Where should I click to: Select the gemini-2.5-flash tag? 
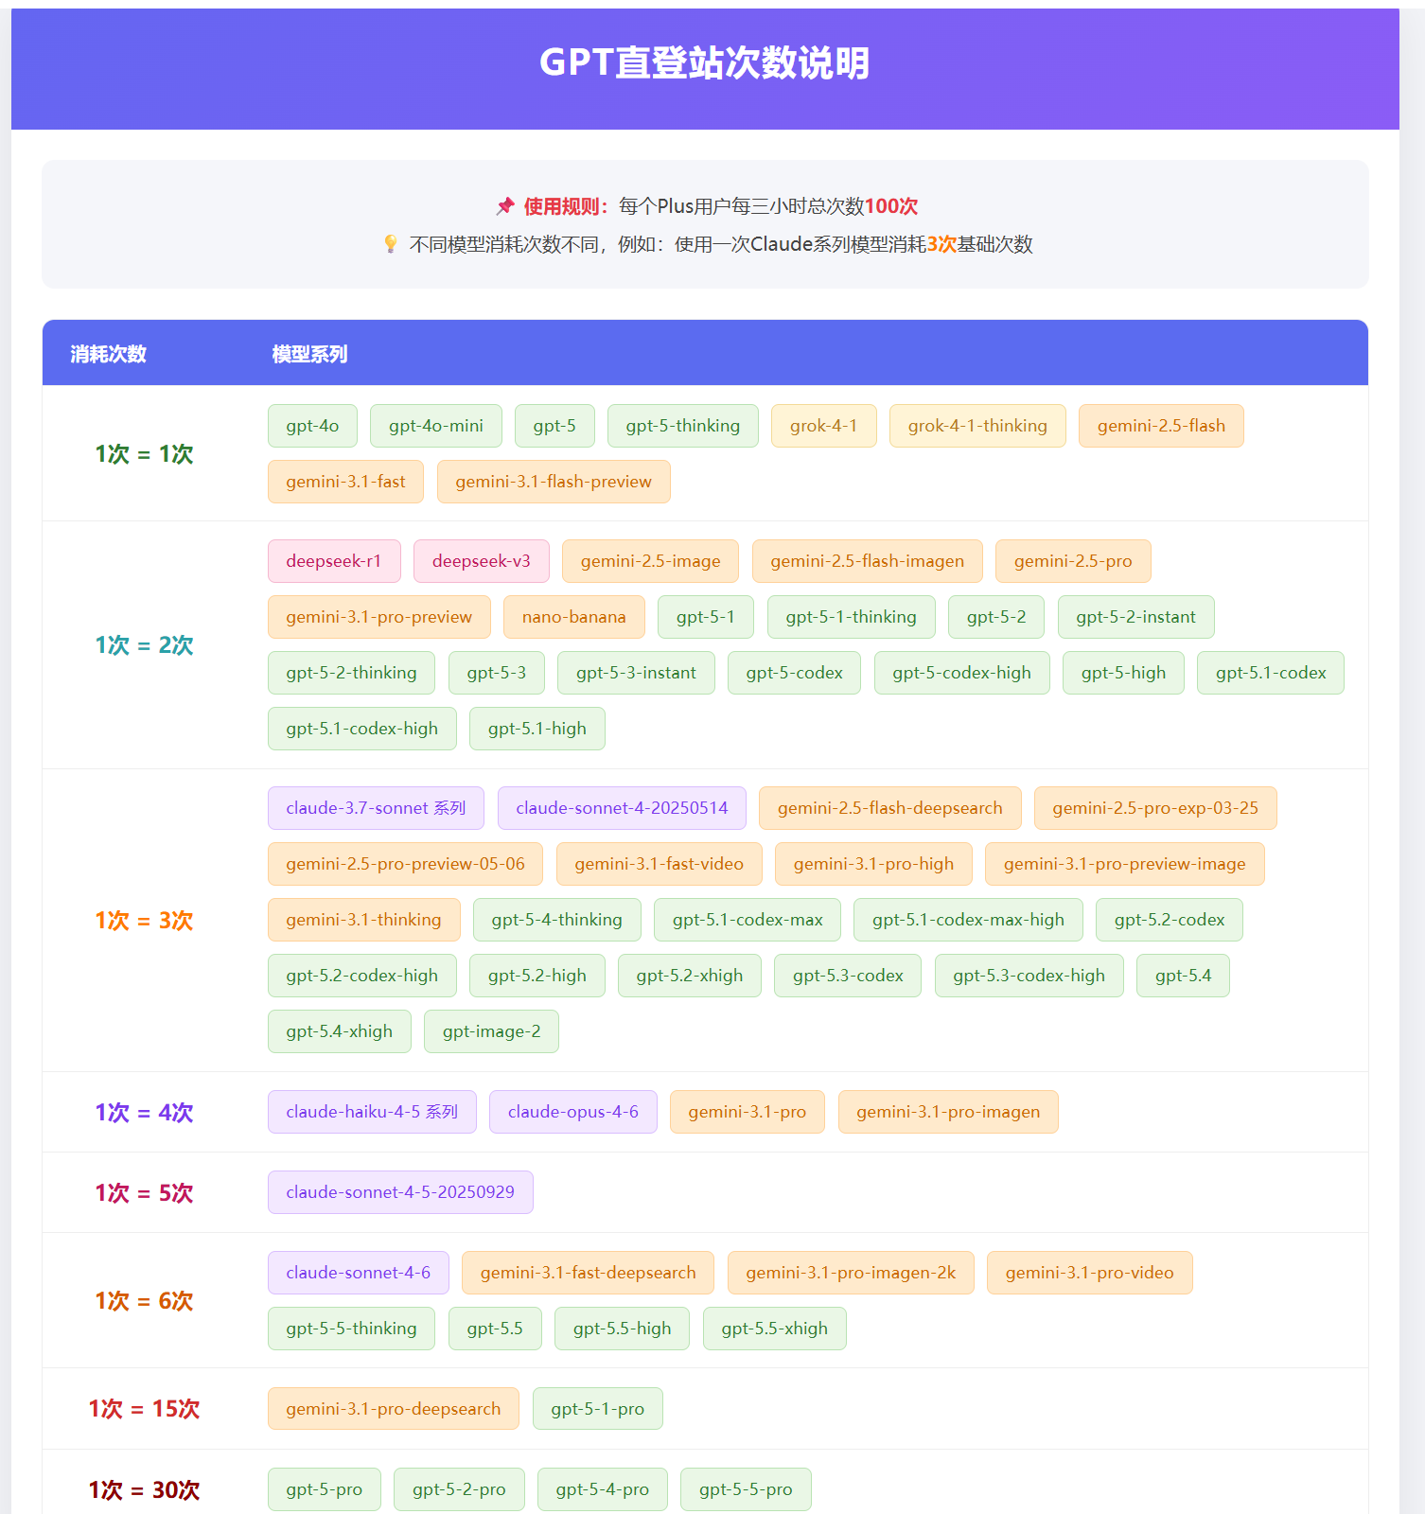point(1161,426)
